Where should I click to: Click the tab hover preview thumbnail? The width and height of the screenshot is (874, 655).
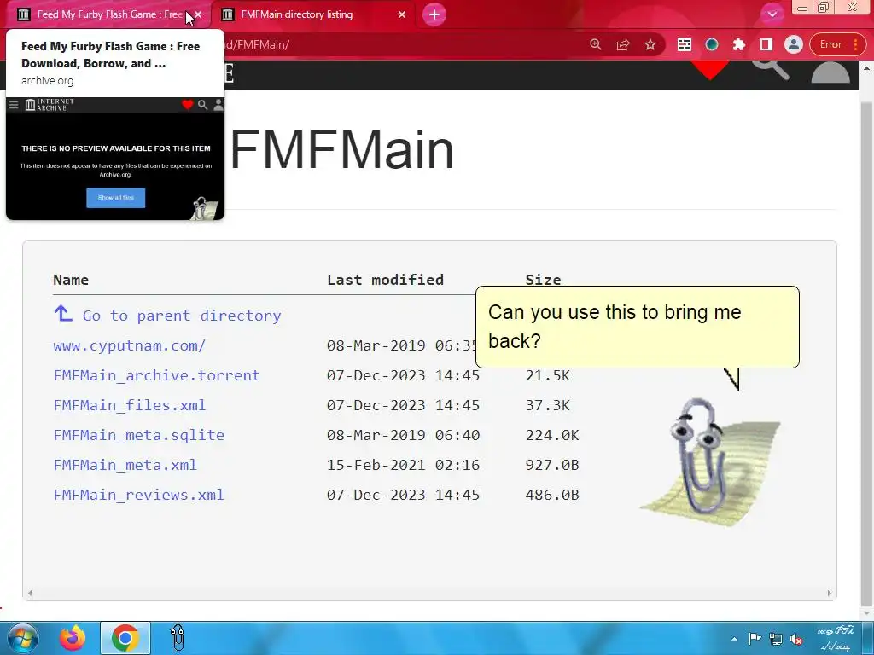pyautogui.click(x=115, y=158)
